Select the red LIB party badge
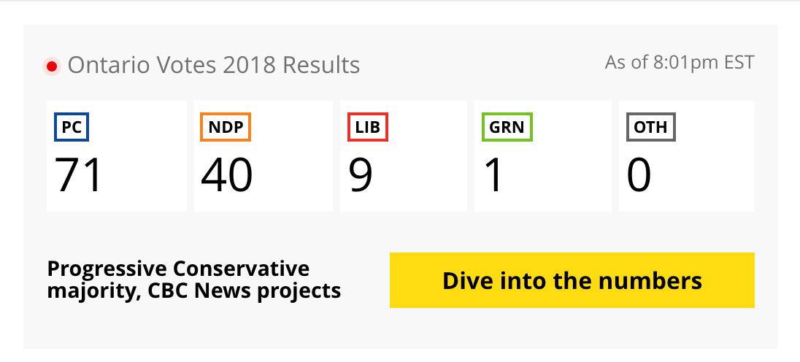800x362 pixels. [368, 127]
